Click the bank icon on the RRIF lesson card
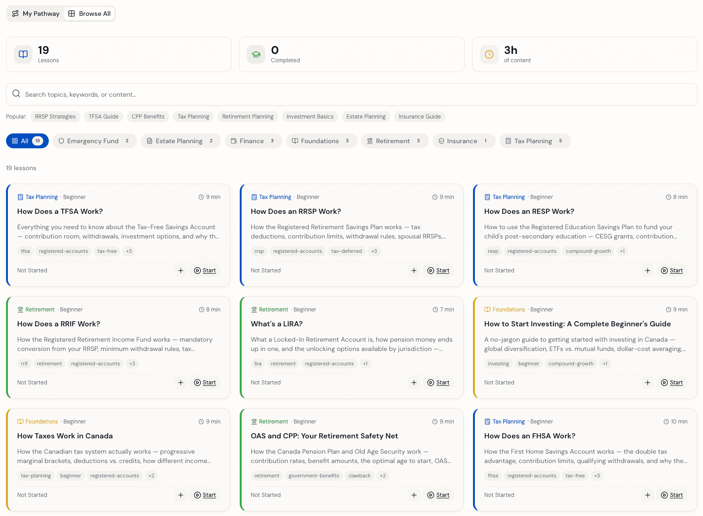Screen dimensions: 703x516 point(21,309)
